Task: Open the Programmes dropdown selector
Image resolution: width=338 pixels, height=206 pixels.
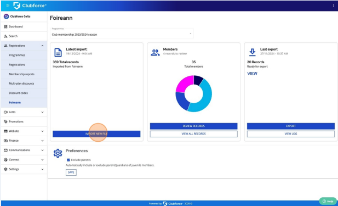Action: tap(122, 34)
